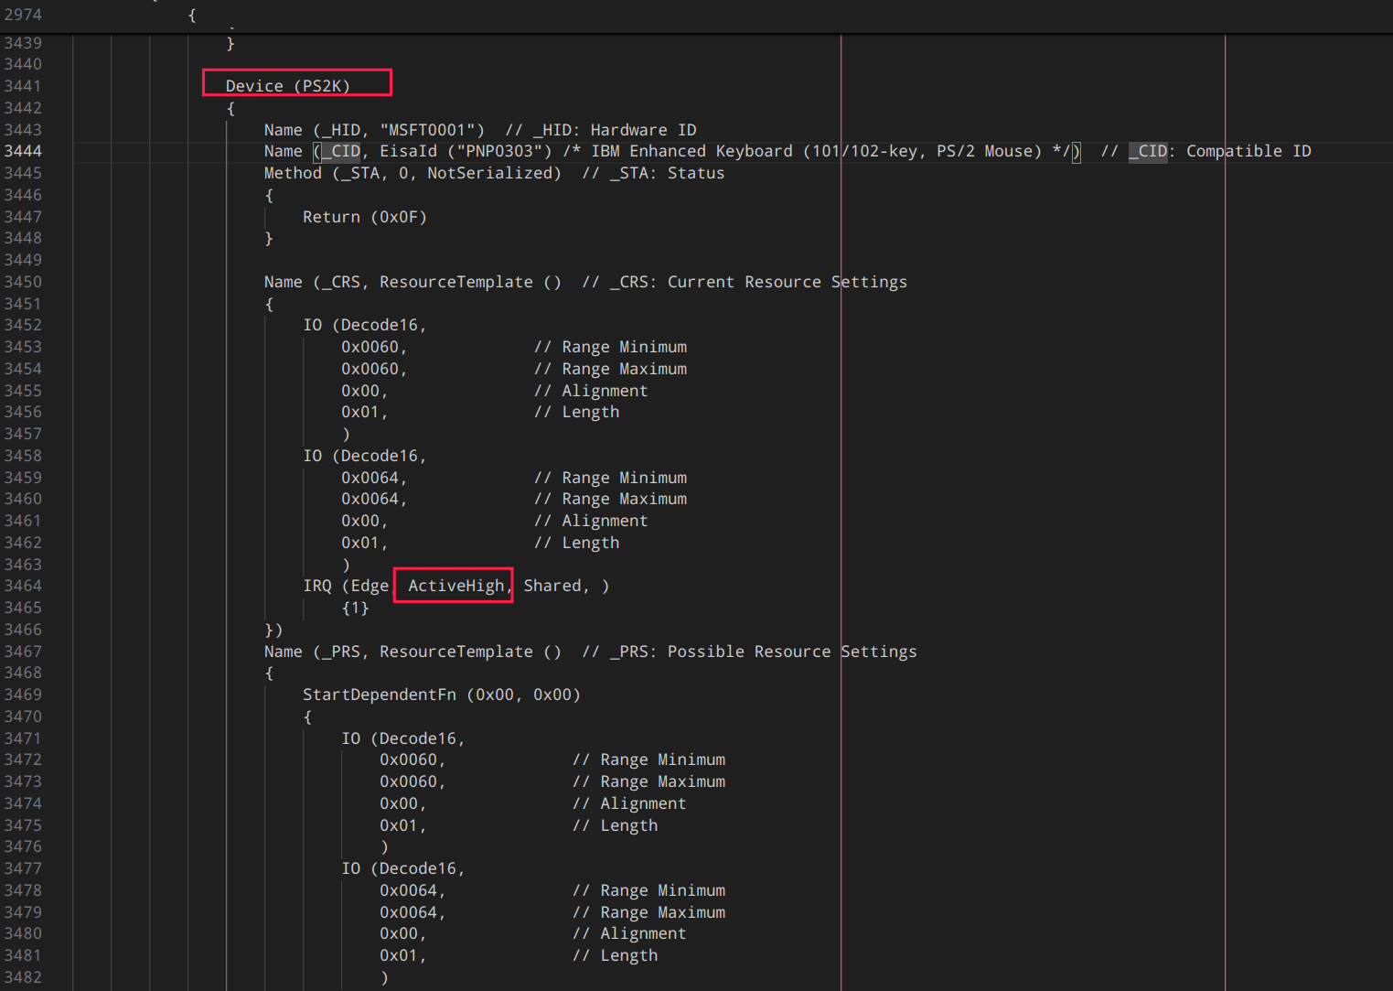Click "Edge" in the IRQ descriptor
This screenshot has height=991, width=1393.
(370, 586)
